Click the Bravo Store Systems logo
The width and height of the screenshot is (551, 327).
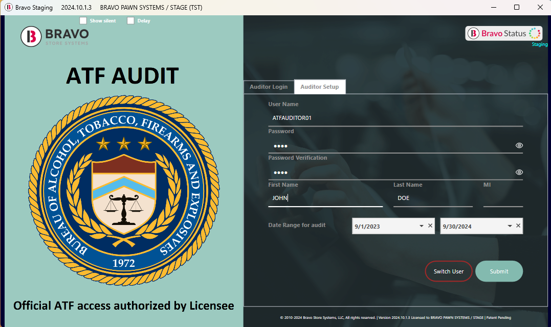click(55, 36)
